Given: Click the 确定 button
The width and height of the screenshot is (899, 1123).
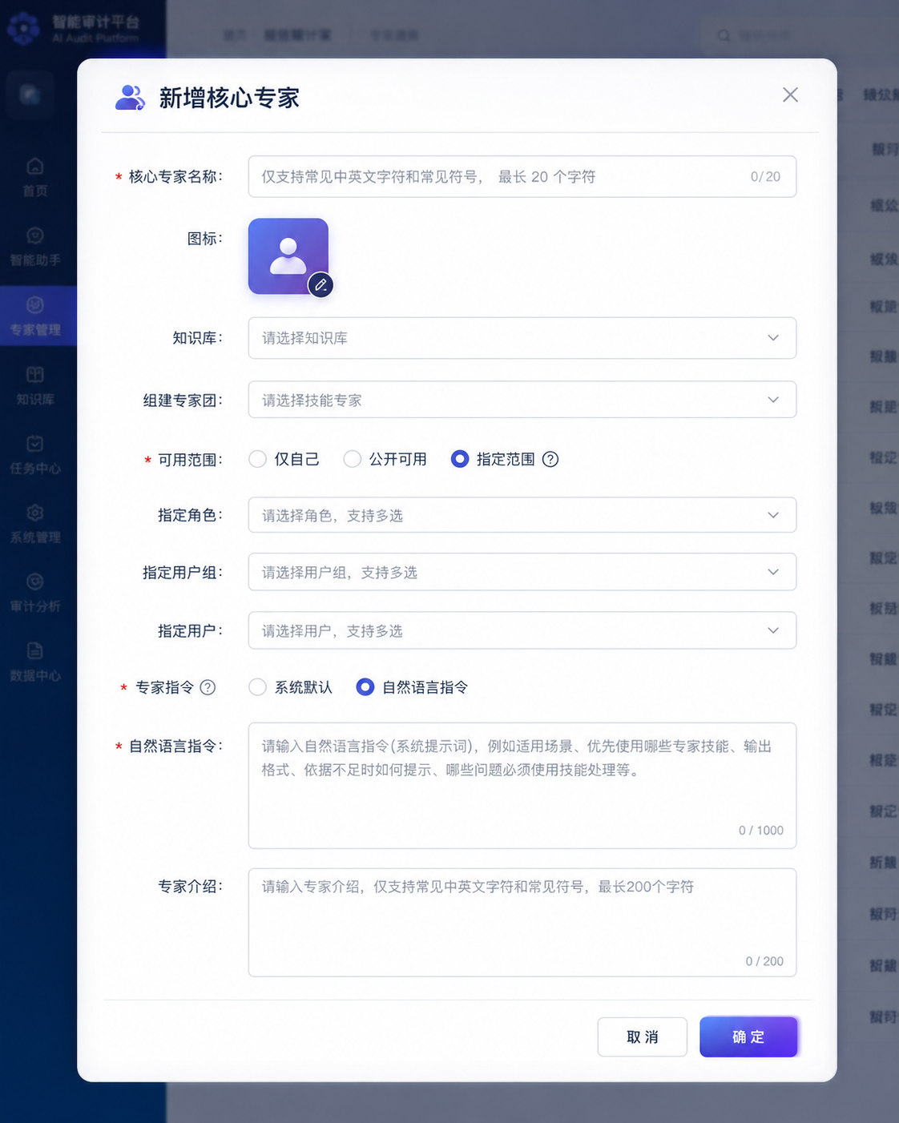Looking at the screenshot, I should 748,1037.
